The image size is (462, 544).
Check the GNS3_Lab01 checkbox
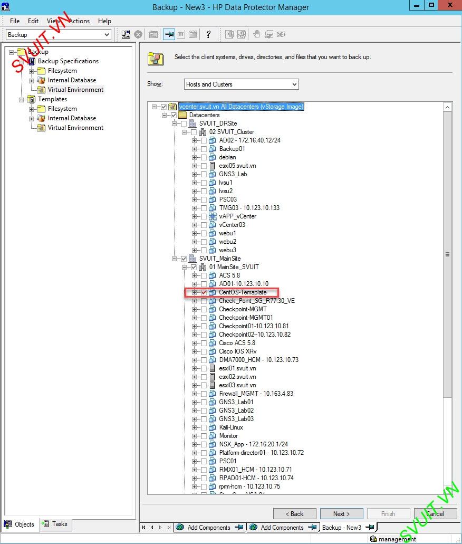tap(204, 402)
